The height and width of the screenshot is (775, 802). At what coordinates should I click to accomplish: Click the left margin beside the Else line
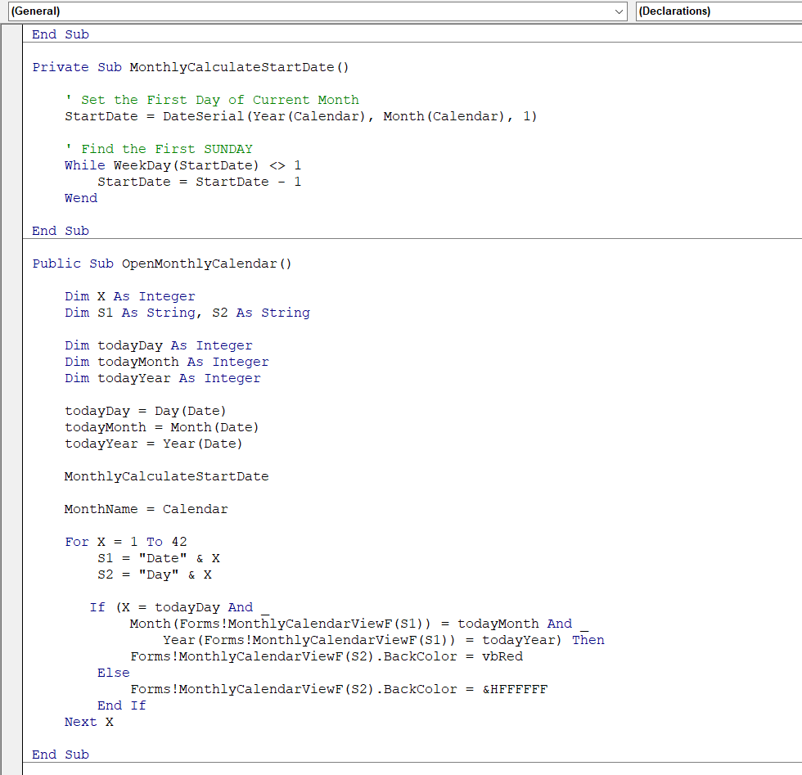click(12, 673)
